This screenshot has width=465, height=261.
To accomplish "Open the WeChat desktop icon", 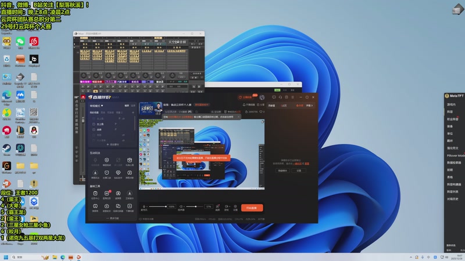I will [x=20, y=42].
